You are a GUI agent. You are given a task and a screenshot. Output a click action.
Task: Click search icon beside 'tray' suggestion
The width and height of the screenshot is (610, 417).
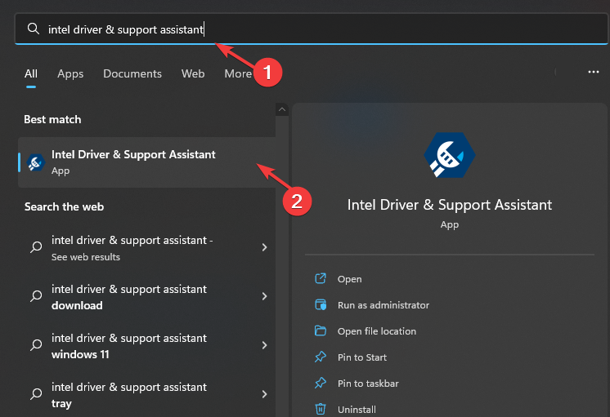pyautogui.click(x=36, y=393)
